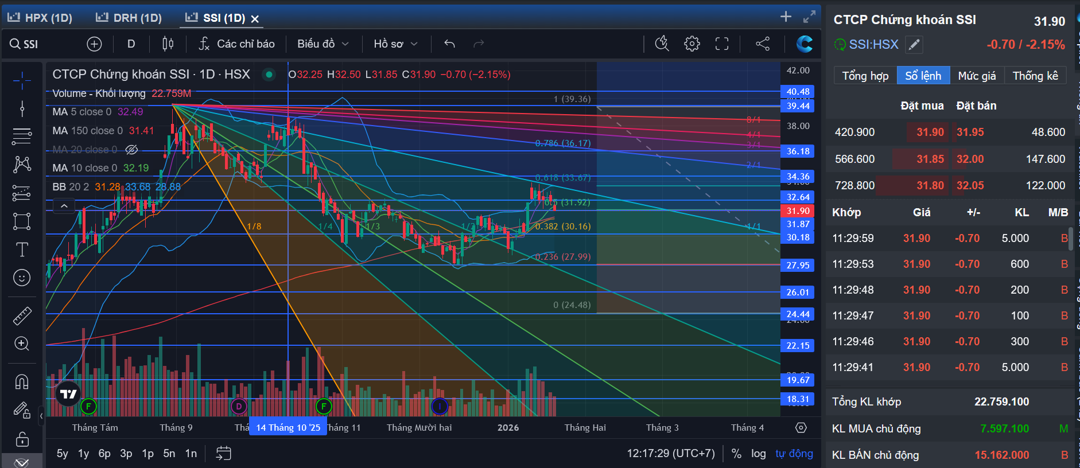Screen dimensions: 1080x468
Task: Collapse the indicator legend with chevron
Action: click(64, 206)
